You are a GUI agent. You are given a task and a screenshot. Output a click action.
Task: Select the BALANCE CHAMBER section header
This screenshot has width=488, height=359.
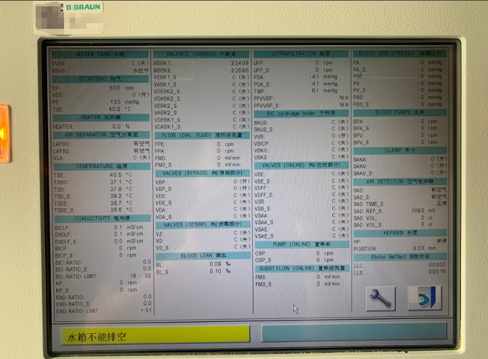tap(201, 54)
